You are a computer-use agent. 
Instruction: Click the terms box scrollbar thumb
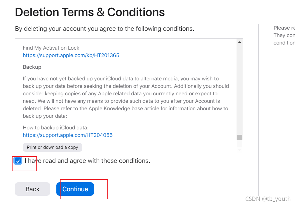tap(240, 137)
